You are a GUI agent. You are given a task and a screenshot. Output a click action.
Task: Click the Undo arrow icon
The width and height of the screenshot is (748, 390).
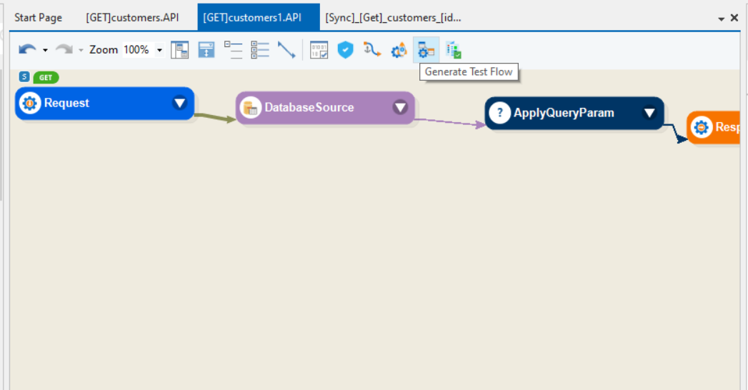pos(27,50)
